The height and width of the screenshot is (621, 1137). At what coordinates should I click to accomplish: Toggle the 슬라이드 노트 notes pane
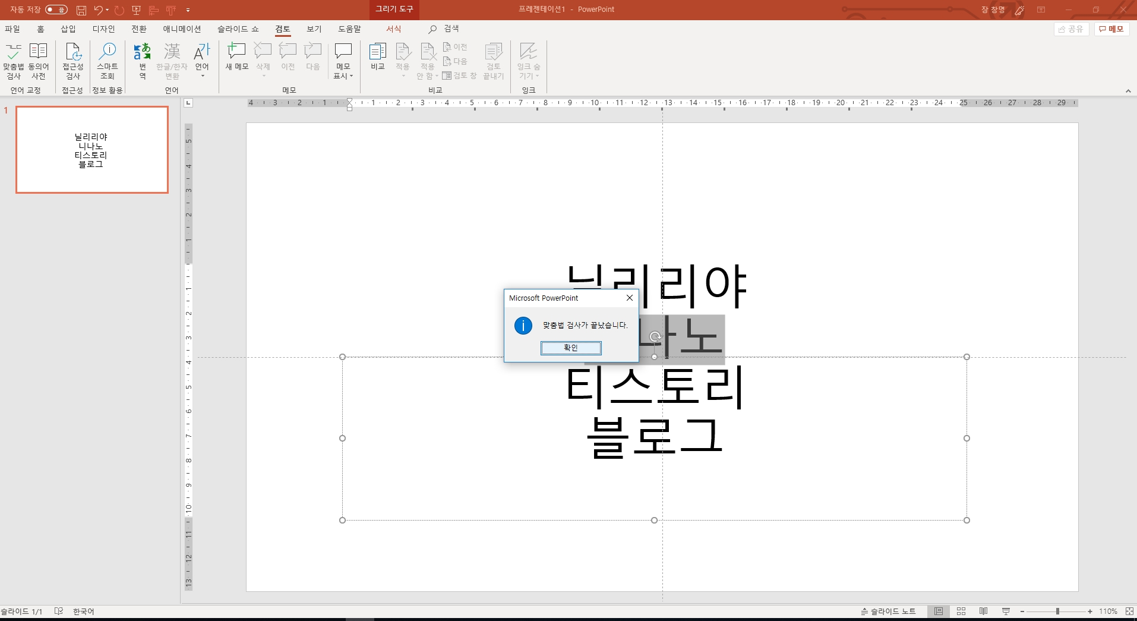pos(888,611)
